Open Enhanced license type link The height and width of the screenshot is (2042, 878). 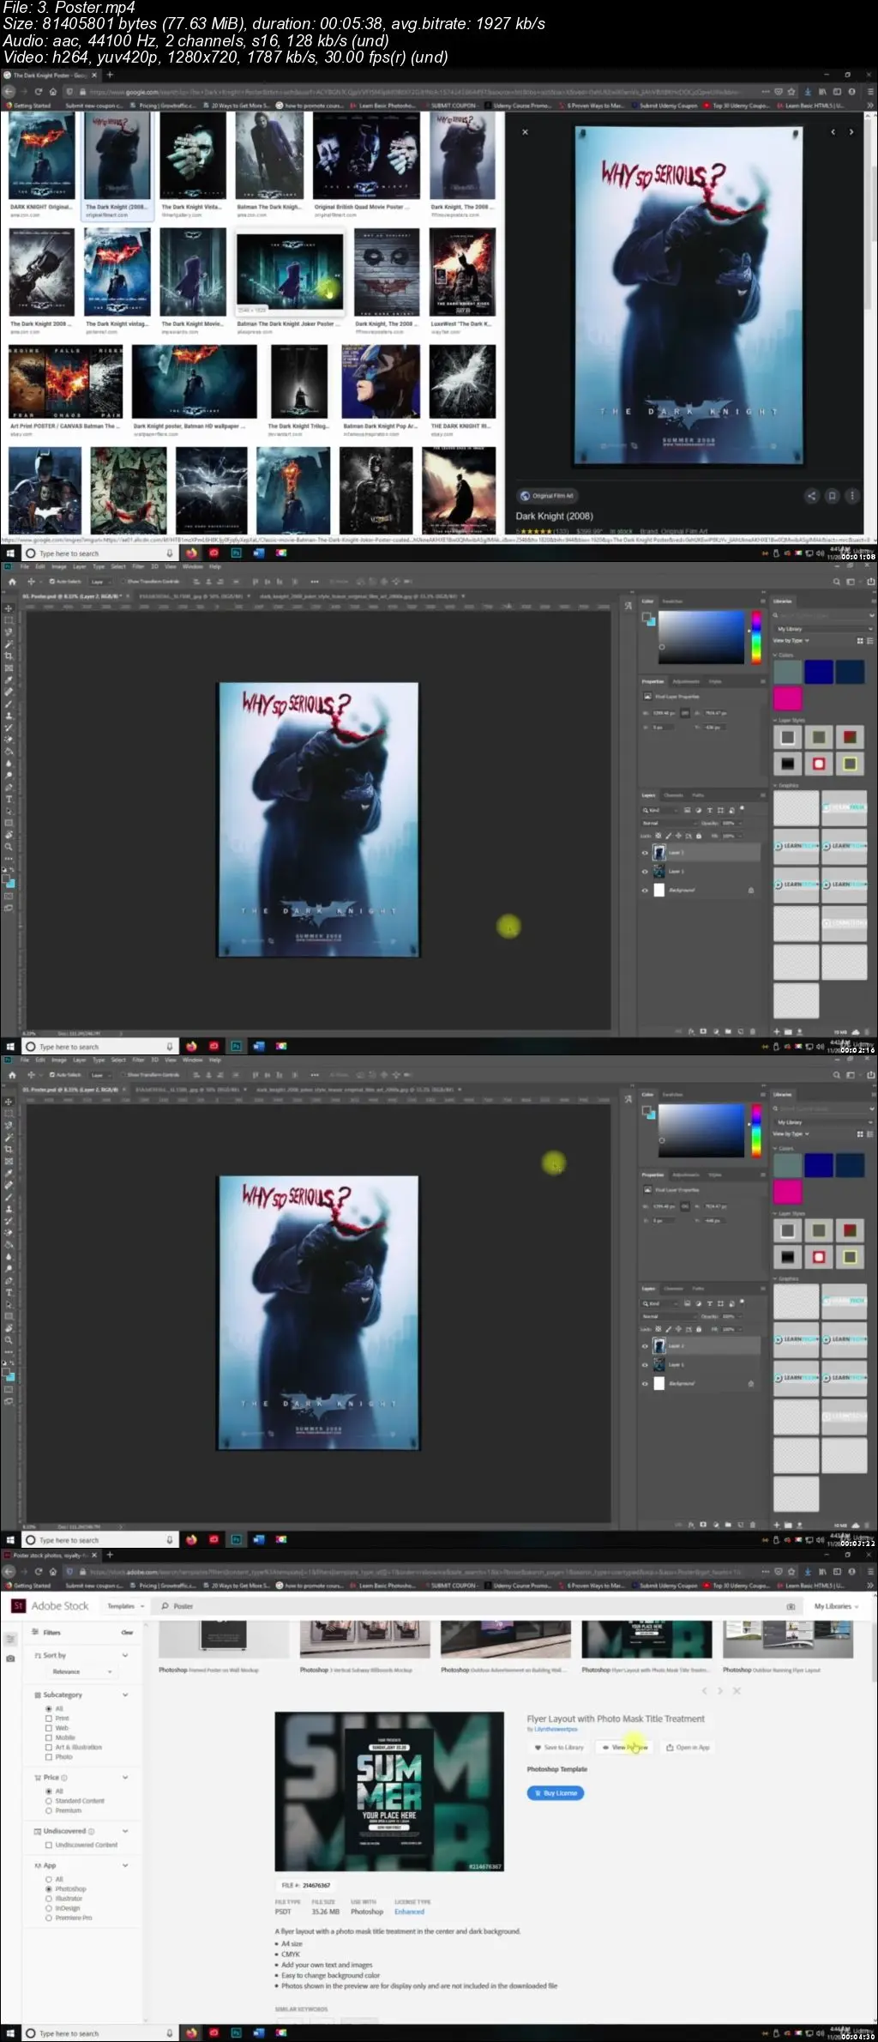click(409, 1912)
